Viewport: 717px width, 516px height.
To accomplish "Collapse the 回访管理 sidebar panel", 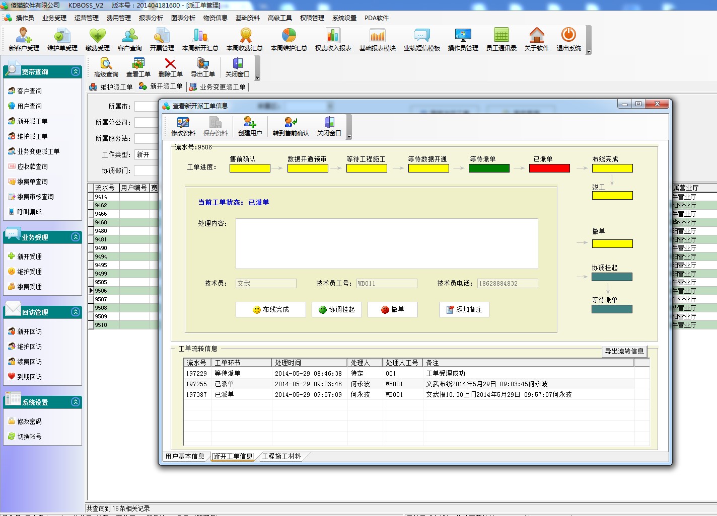I will [x=76, y=312].
